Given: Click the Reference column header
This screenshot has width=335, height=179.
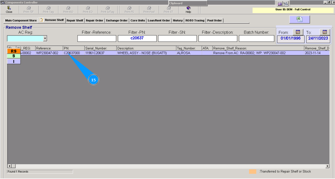Looking at the screenshot, I should 49,48.
